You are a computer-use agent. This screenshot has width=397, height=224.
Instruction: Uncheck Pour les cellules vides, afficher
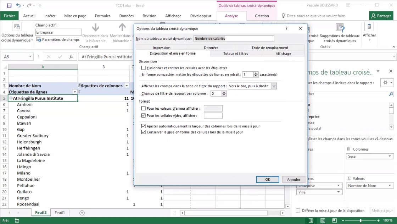144,116
